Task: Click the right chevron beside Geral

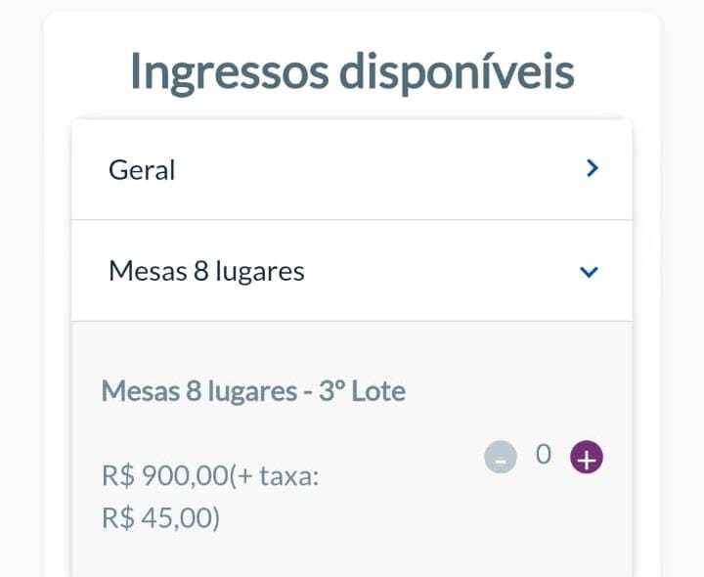Action: coord(593,168)
